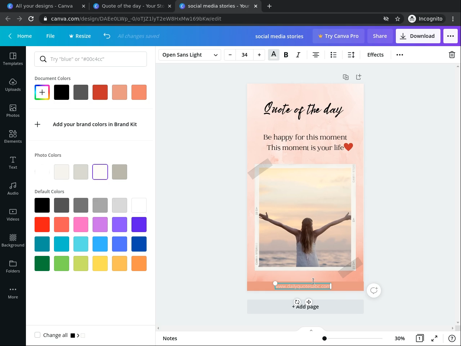Open toolbar more options ellipsis
Viewport: 461px width, 346px height.
(x=400, y=55)
